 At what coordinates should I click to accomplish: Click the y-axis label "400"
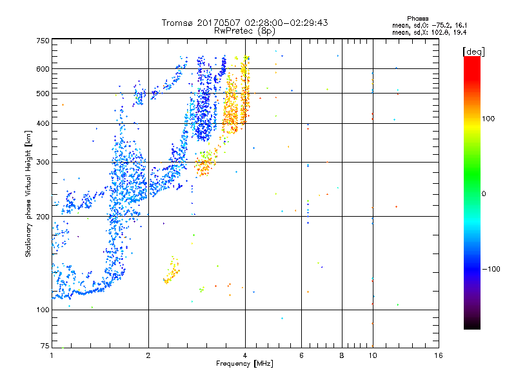click(43, 123)
